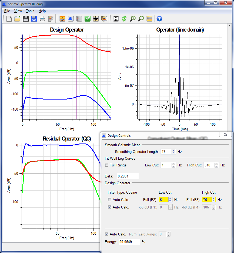Click the Design Controls title bar icon

tap(104, 136)
